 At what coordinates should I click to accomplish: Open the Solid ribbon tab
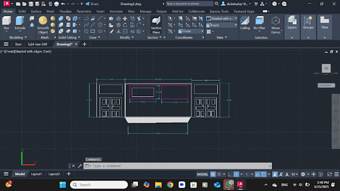22,11
